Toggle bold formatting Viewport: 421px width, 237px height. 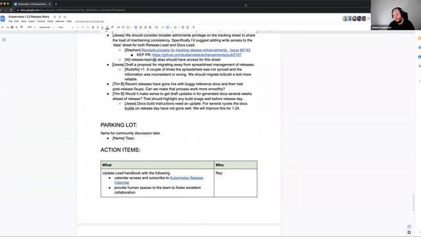click(93, 28)
